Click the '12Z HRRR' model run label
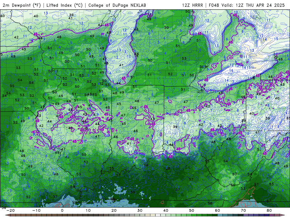 tap(192, 5)
